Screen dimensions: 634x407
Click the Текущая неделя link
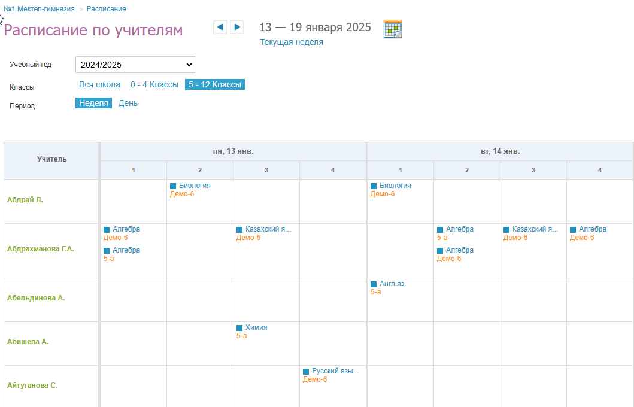tap(292, 42)
